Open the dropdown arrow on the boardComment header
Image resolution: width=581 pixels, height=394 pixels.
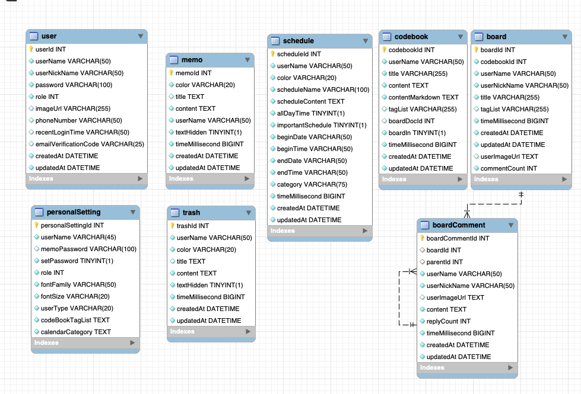511,225
